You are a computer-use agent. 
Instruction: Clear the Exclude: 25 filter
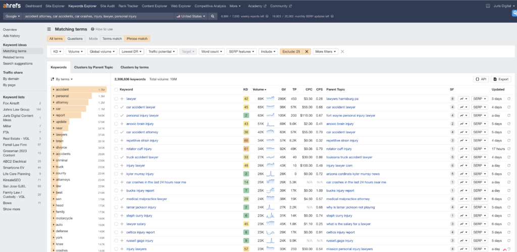pyautogui.click(x=306, y=52)
